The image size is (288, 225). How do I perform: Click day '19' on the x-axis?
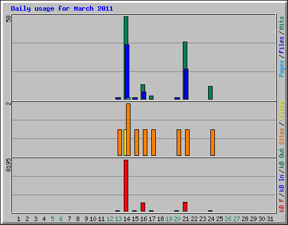169,219
